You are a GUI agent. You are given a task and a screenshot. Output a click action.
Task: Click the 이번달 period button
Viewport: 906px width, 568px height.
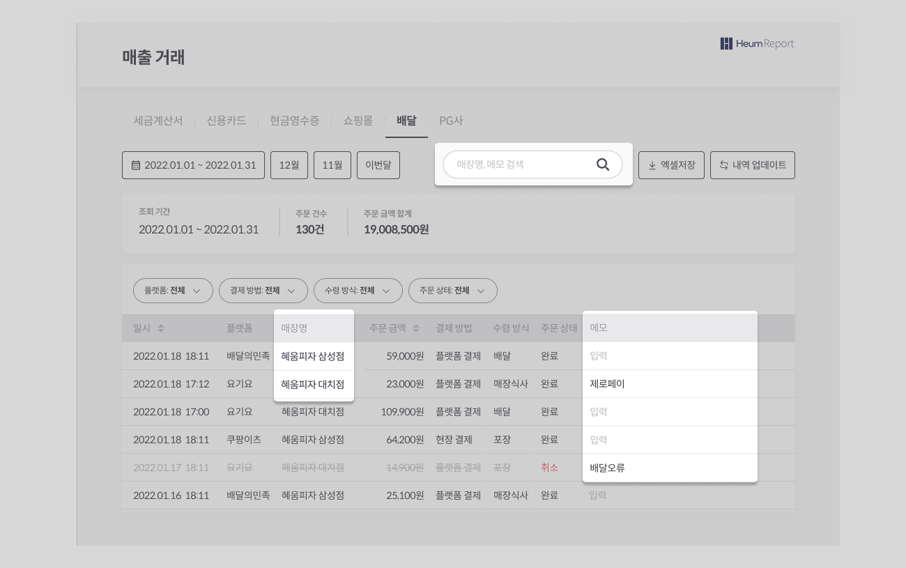378,165
